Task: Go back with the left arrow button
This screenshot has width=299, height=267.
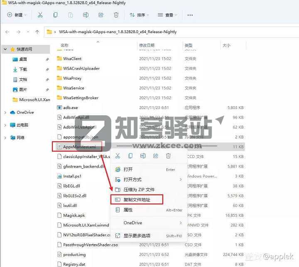Action: tap(7, 32)
